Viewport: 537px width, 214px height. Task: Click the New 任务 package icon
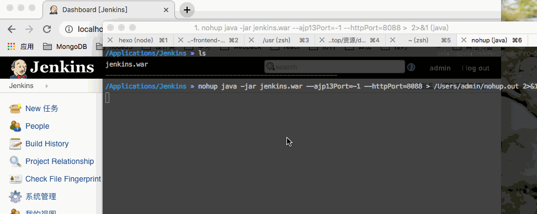(x=15, y=108)
